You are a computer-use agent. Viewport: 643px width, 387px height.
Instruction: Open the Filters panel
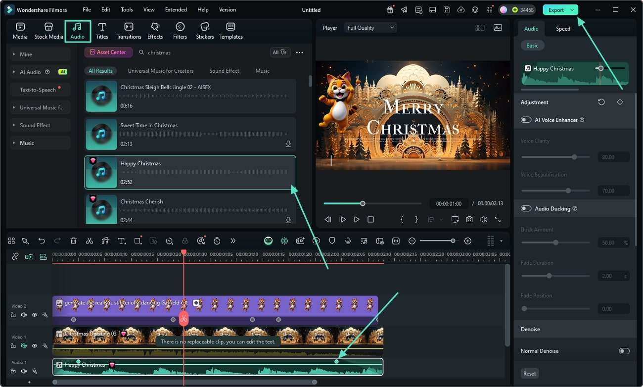180,31
